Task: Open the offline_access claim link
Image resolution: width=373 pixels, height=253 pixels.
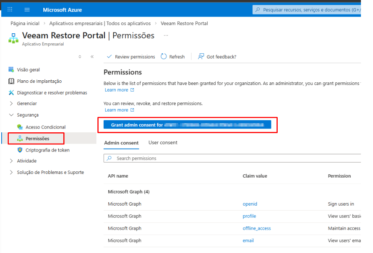Action: pos(256,228)
